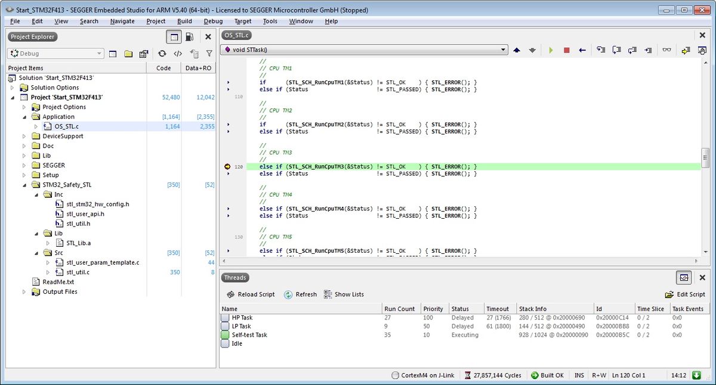Select the Step Into debug icon
716x385 pixels.
click(602, 50)
